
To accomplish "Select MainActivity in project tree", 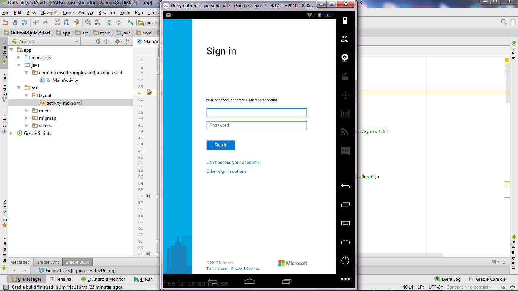I will click(x=65, y=80).
